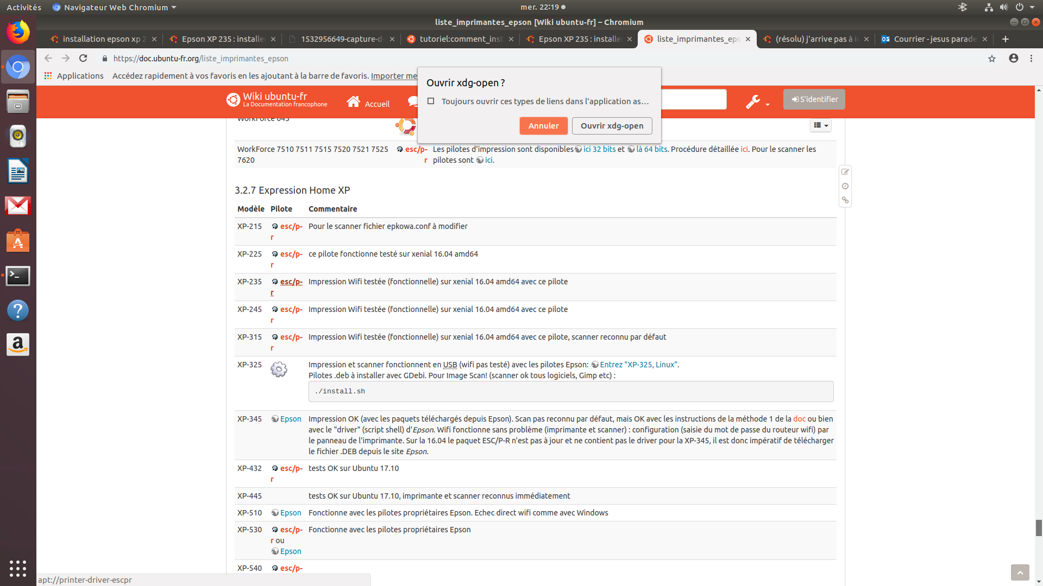This screenshot has width=1043, height=586.
Task: Open the Amazon dock icon
Action: pyautogui.click(x=18, y=345)
